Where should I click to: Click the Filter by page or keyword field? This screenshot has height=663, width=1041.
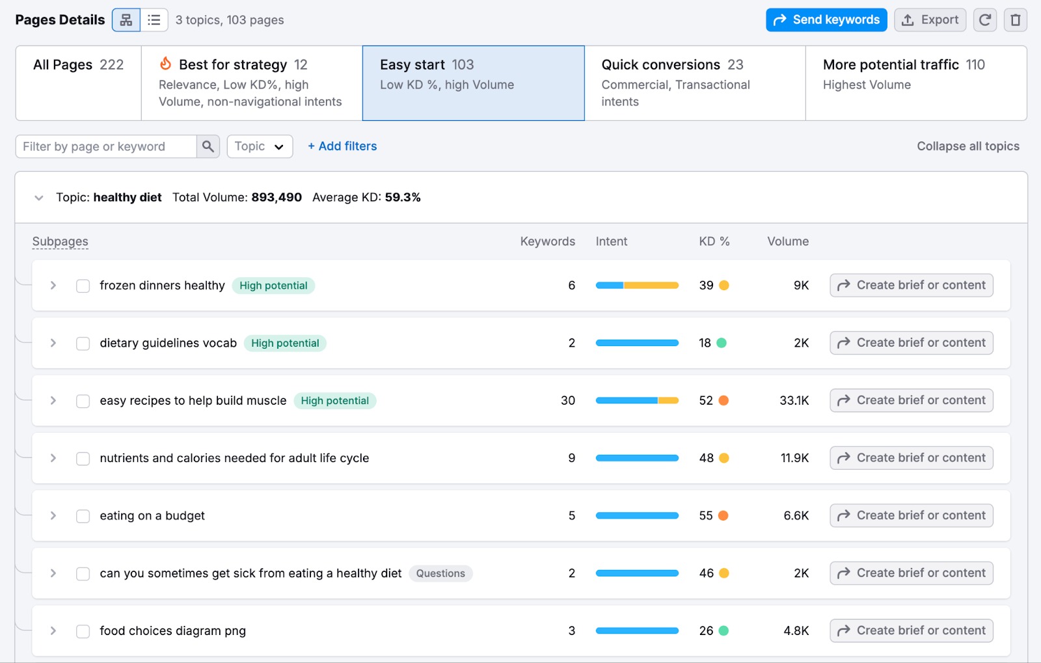pyautogui.click(x=106, y=146)
